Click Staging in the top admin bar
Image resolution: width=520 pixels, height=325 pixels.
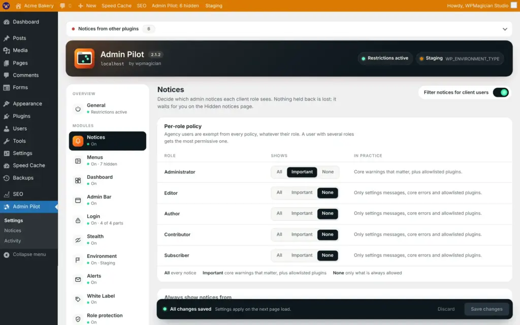(214, 6)
